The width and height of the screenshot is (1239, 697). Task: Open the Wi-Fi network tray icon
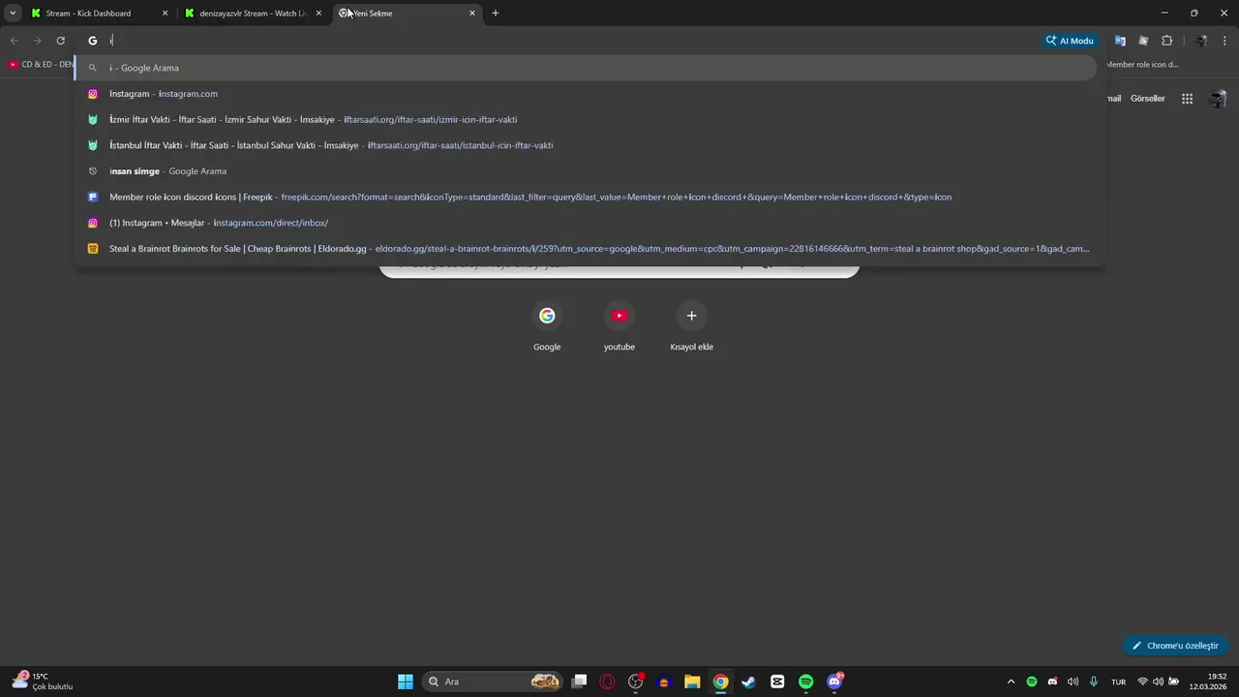coord(1142,682)
